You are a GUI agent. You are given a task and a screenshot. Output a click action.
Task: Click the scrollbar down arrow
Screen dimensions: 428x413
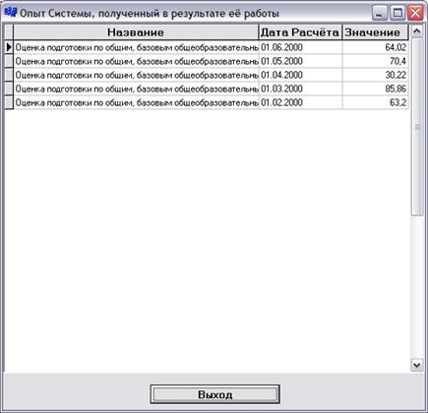[x=417, y=365]
